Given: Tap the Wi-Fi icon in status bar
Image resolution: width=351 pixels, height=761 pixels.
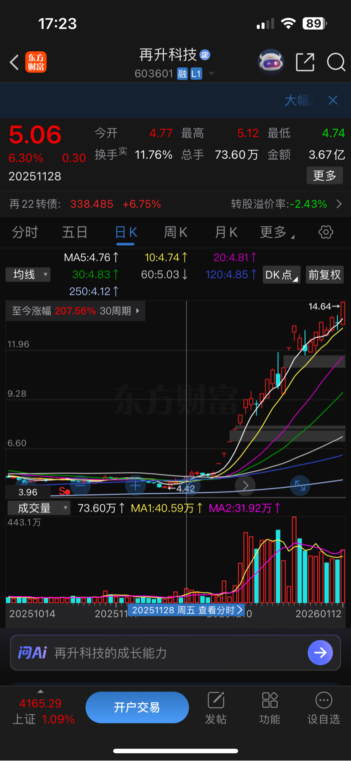Looking at the screenshot, I should click(288, 23).
